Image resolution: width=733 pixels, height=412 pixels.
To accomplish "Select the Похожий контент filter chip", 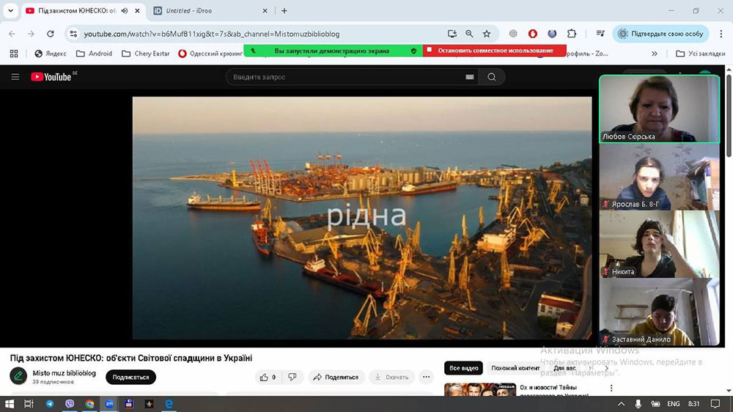I will pyautogui.click(x=515, y=368).
